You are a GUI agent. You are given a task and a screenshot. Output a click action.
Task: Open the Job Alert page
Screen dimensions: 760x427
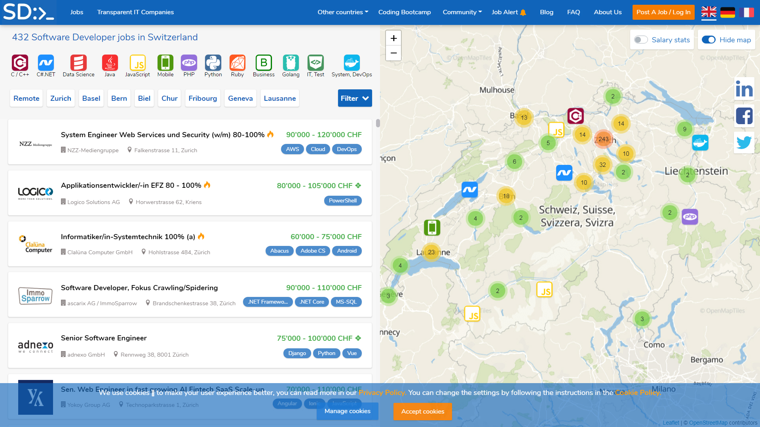(509, 12)
